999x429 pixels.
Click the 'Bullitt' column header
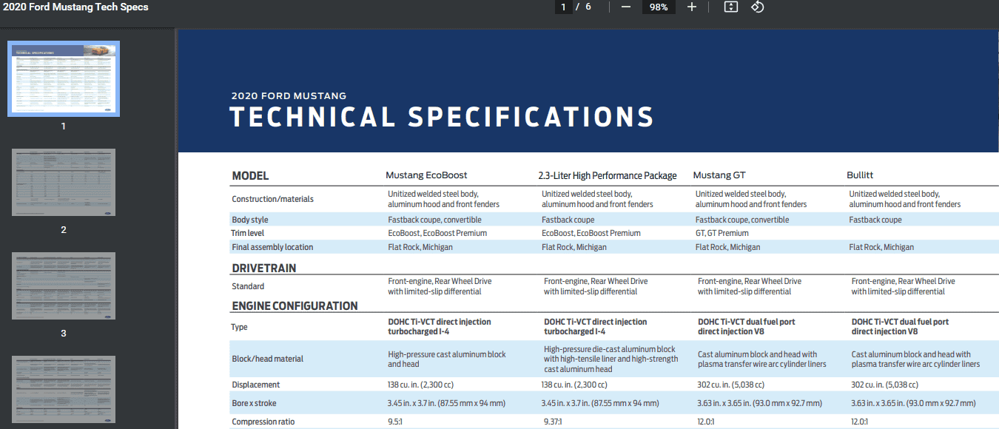point(860,175)
